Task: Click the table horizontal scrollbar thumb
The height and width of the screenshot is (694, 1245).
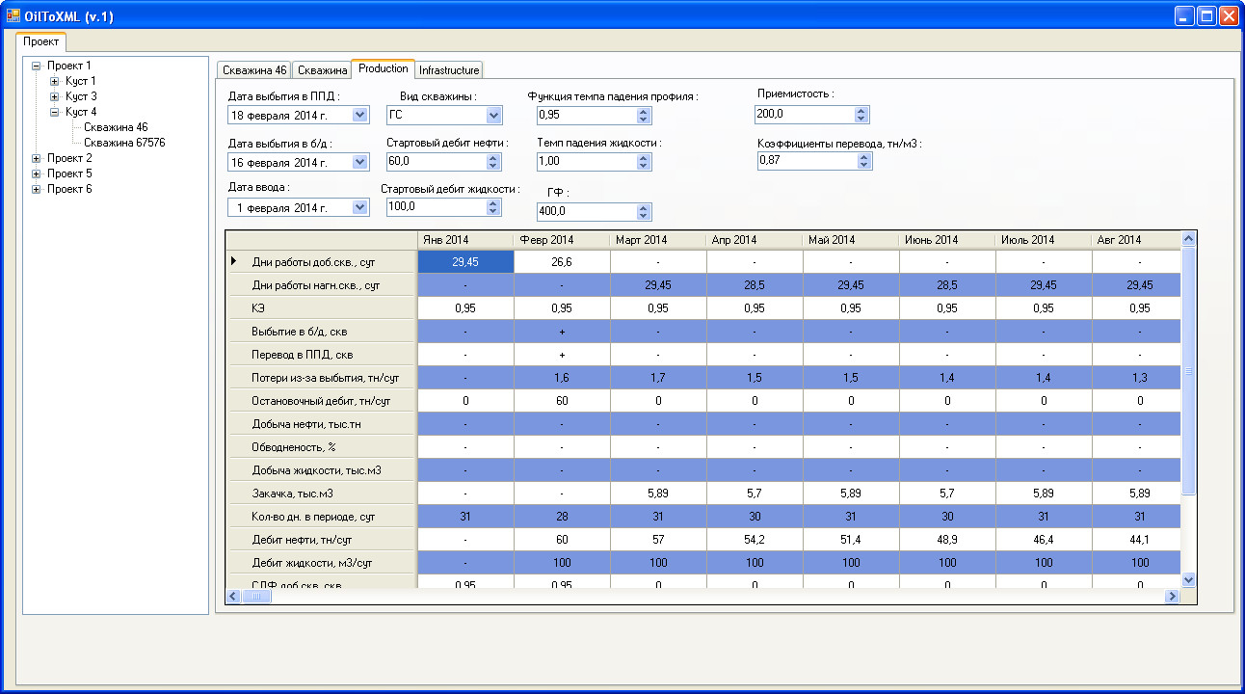Action: [257, 597]
